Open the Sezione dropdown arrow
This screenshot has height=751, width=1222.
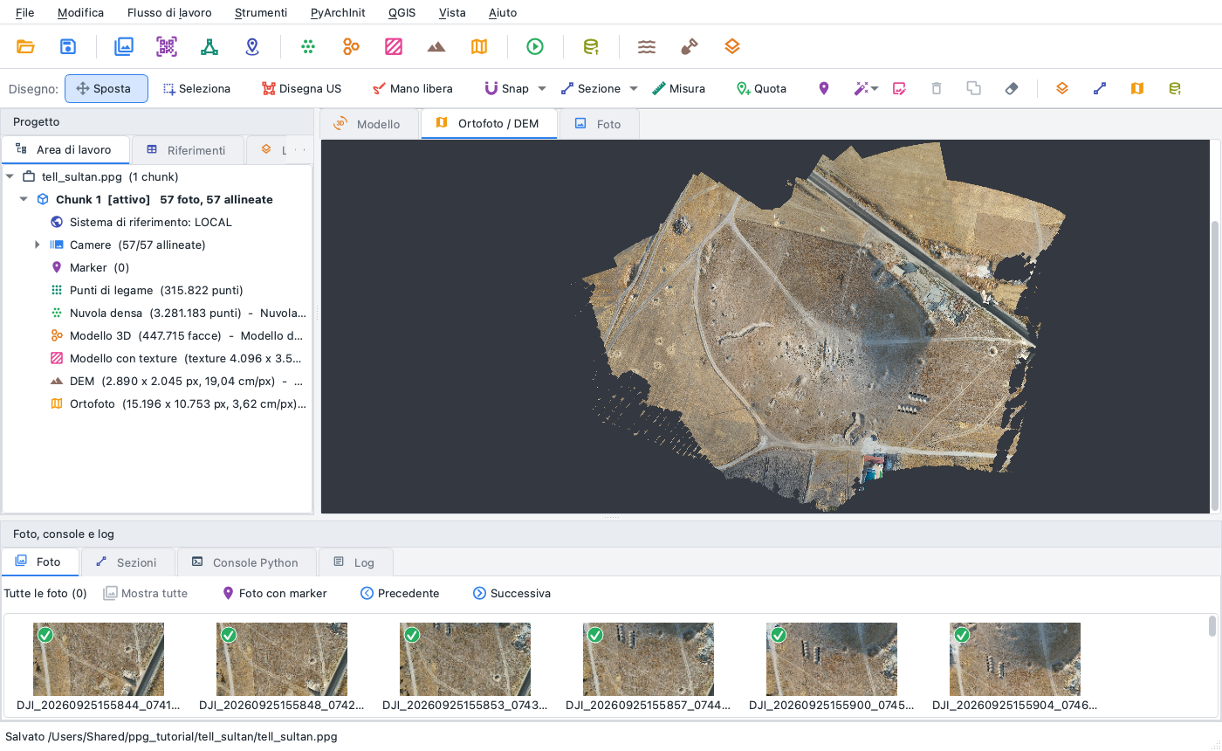pos(634,88)
